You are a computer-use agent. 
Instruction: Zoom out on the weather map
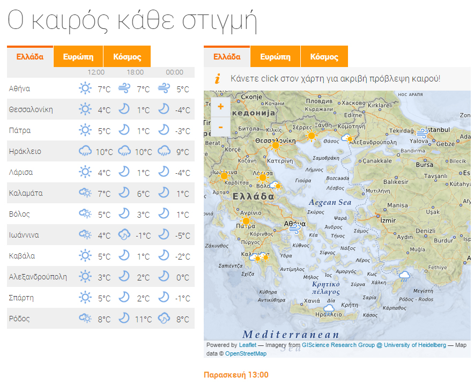220,127
